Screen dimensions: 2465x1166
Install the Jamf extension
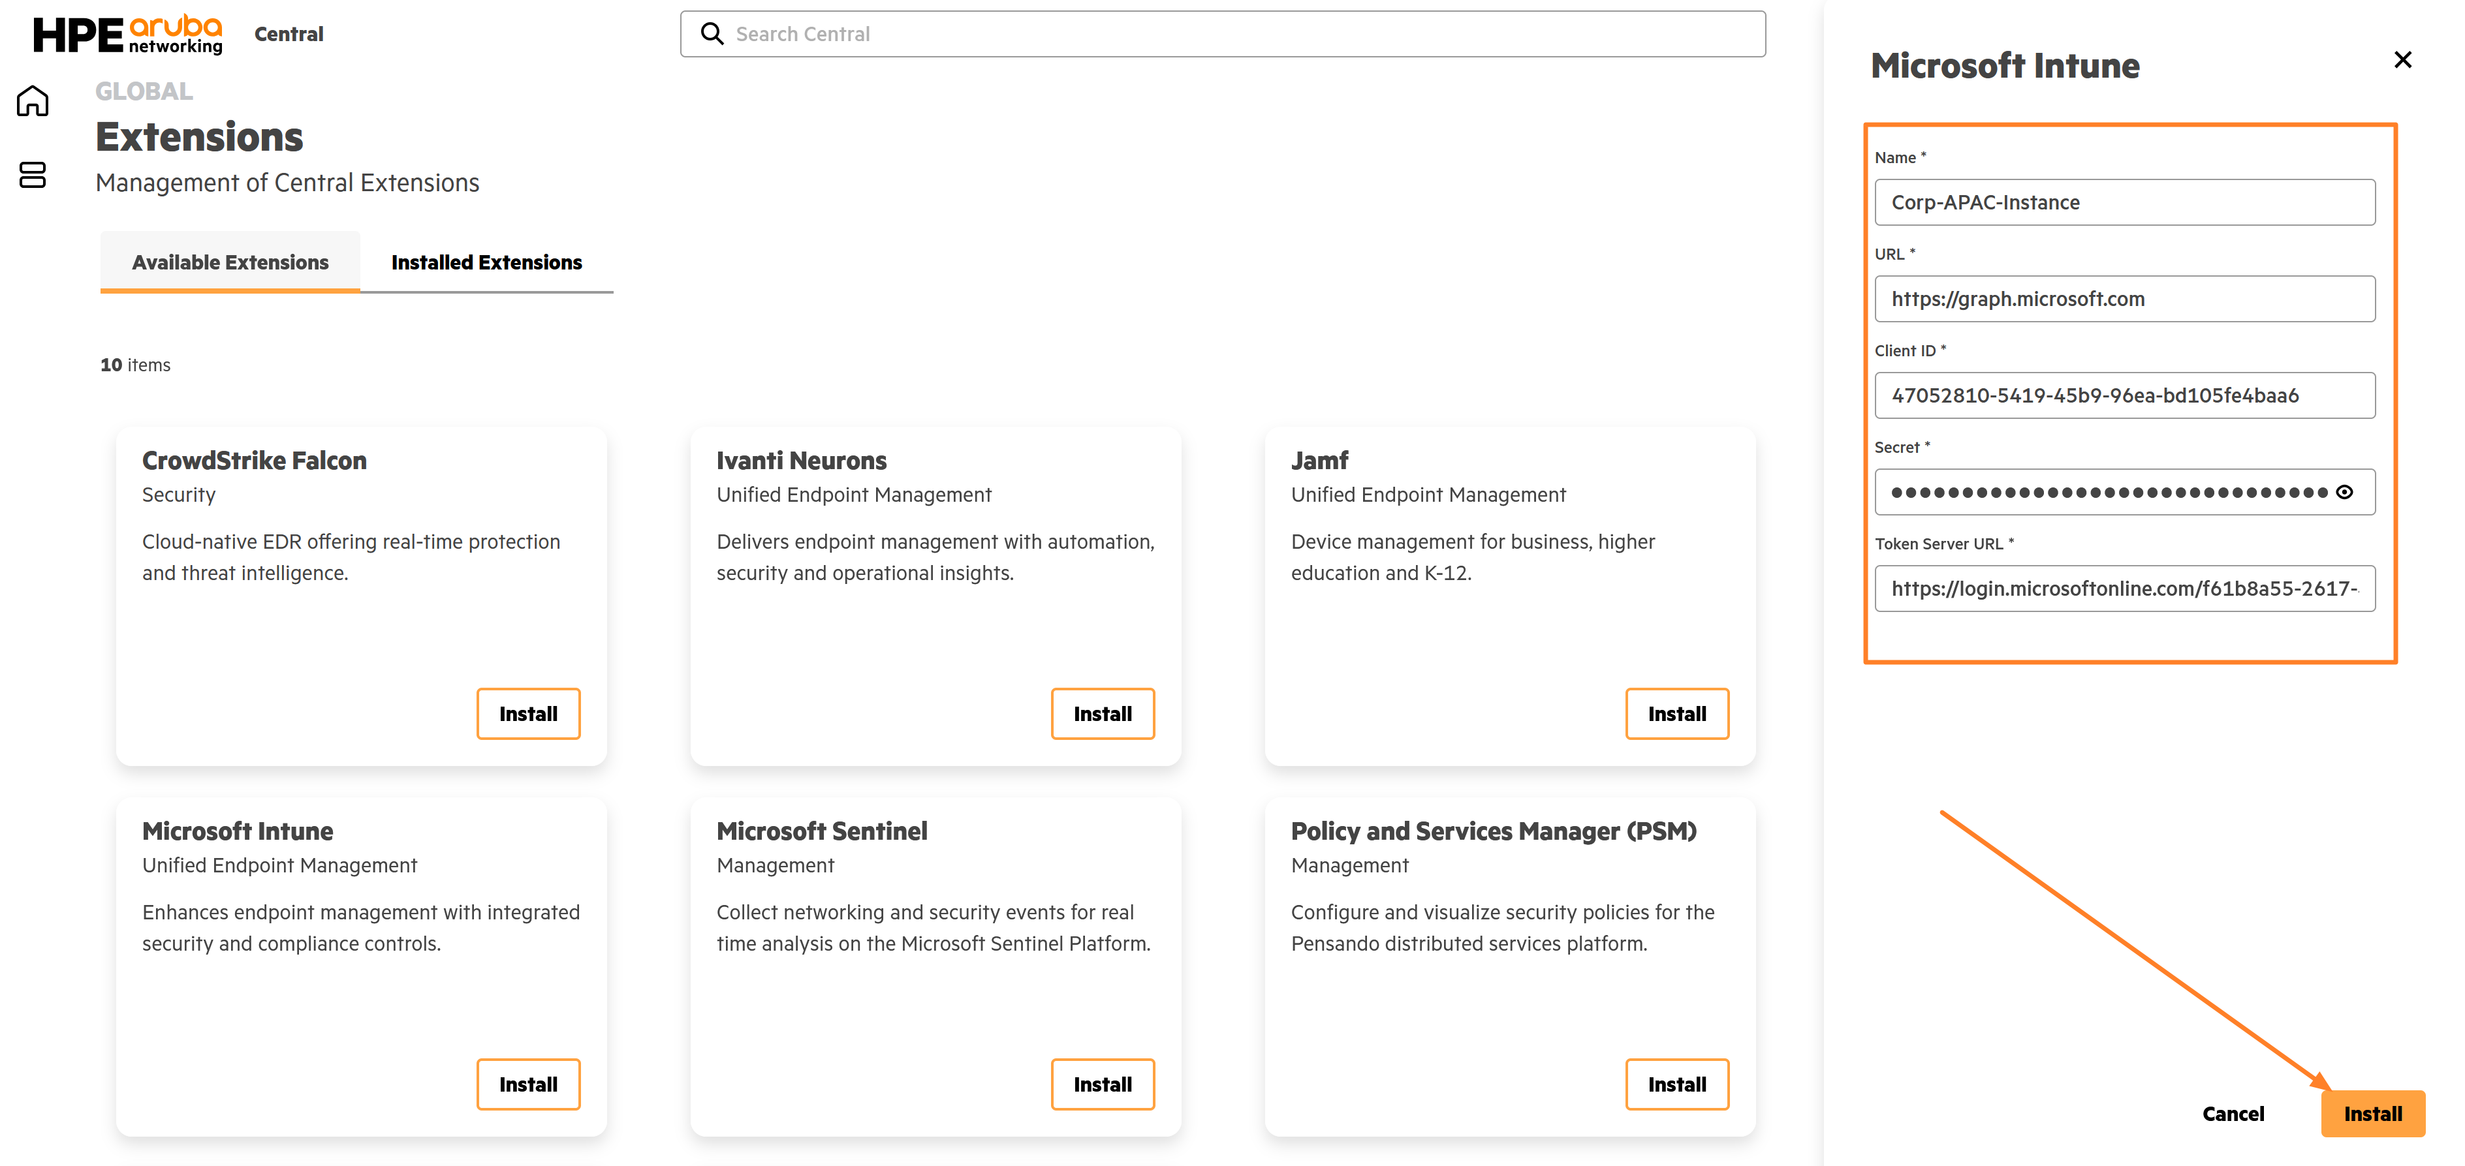1676,714
